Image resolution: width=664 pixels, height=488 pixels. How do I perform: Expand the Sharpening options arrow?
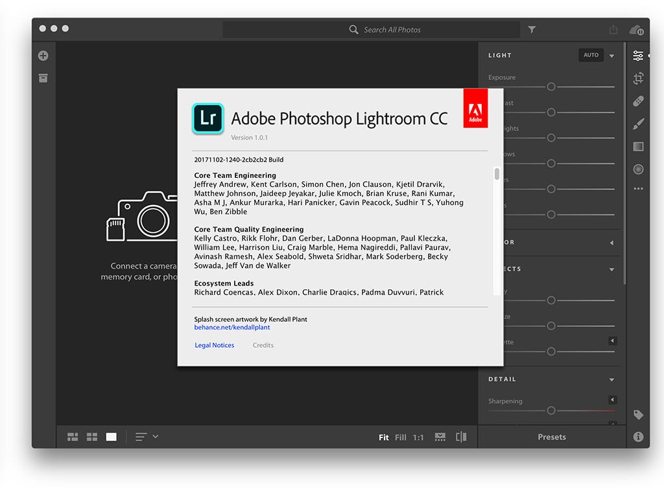pos(612,400)
